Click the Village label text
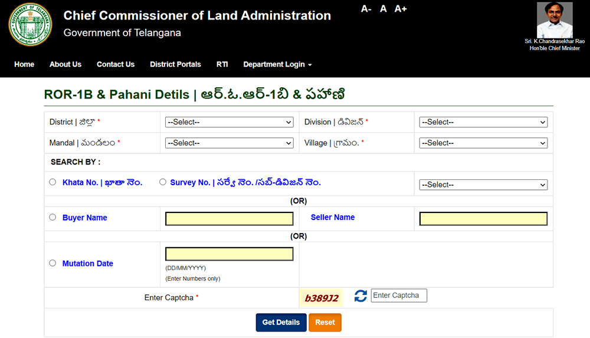This screenshot has width=590, height=338. pyautogui.click(x=334, y=143)
